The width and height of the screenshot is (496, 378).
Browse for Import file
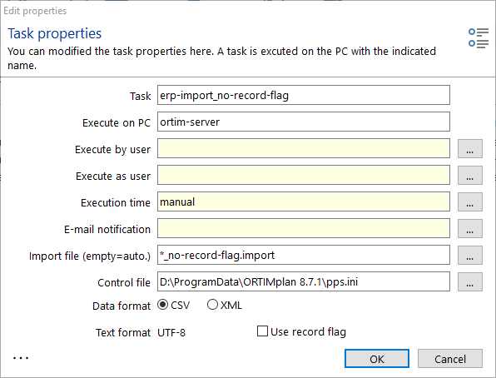point(469,255)
